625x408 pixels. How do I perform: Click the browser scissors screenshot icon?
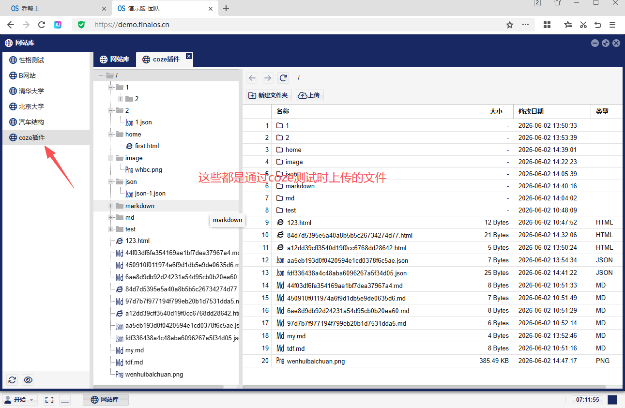[x=583, y=25]
